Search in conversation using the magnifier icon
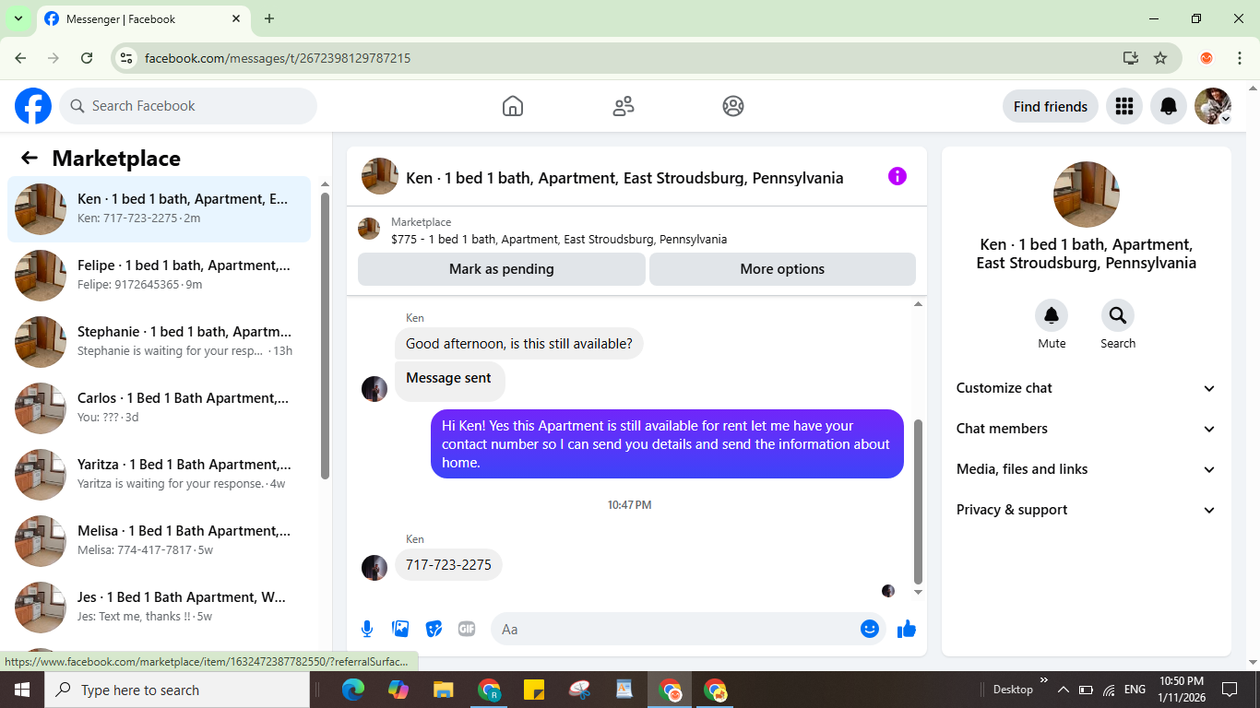Viewport: 1260px width, 708px height. click(x=1118, y=316)
